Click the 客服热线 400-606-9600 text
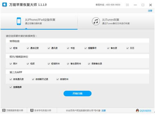155x115 pixels. tap(108, 5)
